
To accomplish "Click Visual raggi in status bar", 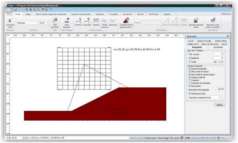I will (x=163, y=138).
